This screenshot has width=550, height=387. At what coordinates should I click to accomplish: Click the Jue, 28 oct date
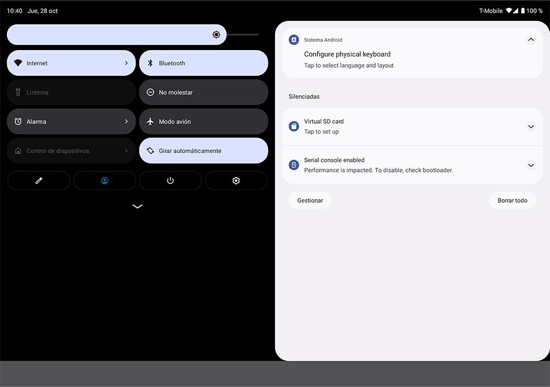coord(42,11)
